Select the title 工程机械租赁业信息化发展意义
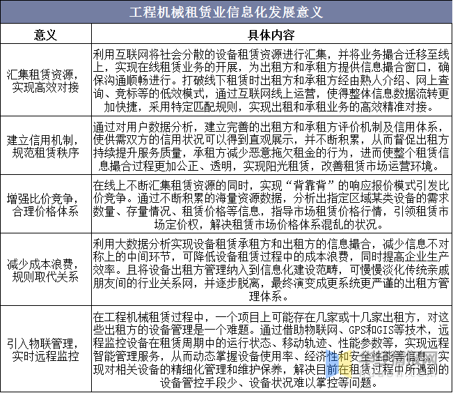453x393 pixels. coord(226,12)
